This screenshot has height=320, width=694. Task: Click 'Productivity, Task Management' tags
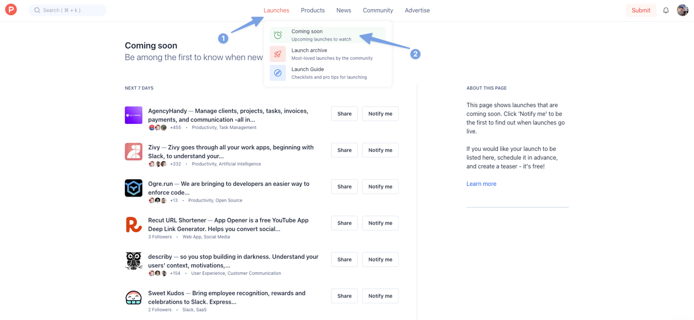coord(224,127)
